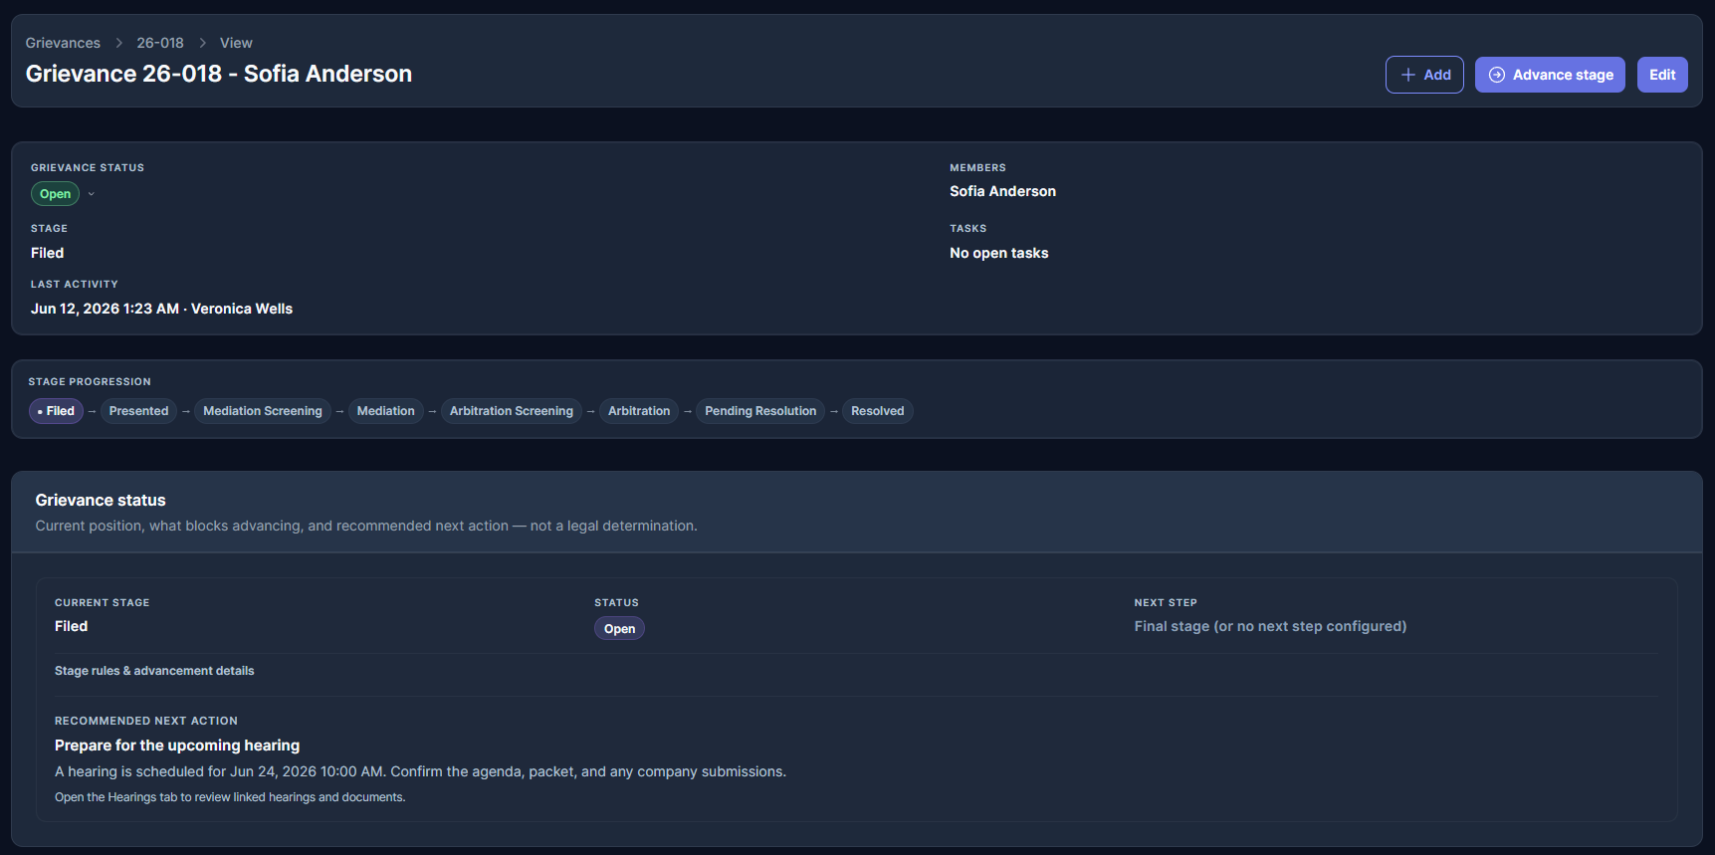Select the Arbitration Screening stage pill
This screenshot has width=1715, height=855.
pyautogui.click(x=512, y=411)
